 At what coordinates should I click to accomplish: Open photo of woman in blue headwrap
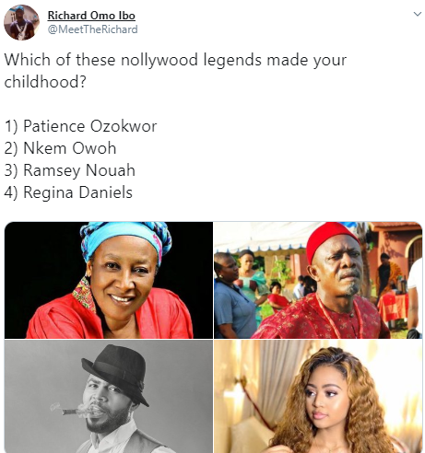109,280
